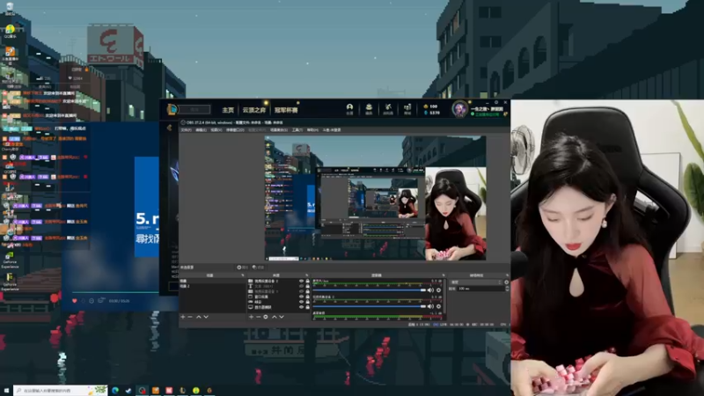Open Recycle Bin on the desktop
This screenshot has height=396, width=704.
pos(10,9)
